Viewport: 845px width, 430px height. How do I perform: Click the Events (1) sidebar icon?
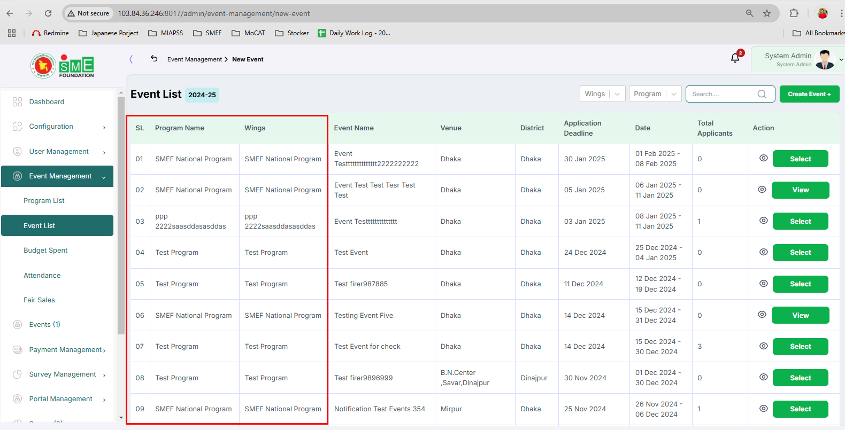[x=18, y=325]
